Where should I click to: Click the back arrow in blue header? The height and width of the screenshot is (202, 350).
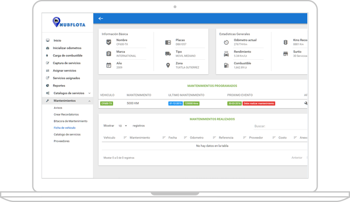tap(101, 18)
